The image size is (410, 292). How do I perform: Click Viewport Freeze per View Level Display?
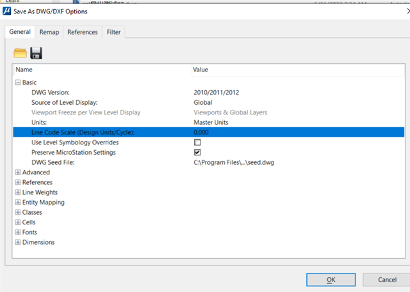tap(86, 112)
